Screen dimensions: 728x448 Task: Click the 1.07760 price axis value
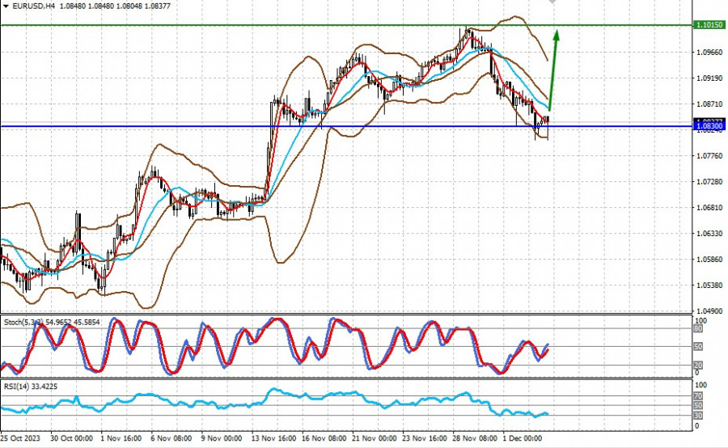coord(710,156)
